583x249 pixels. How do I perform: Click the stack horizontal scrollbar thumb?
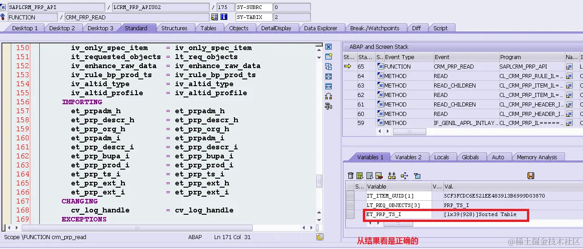[x=409, y=131]
